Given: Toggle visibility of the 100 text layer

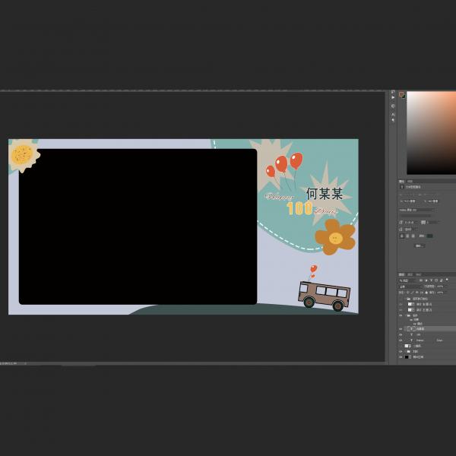Looking at the screenshot, I should tap(401, 334).
